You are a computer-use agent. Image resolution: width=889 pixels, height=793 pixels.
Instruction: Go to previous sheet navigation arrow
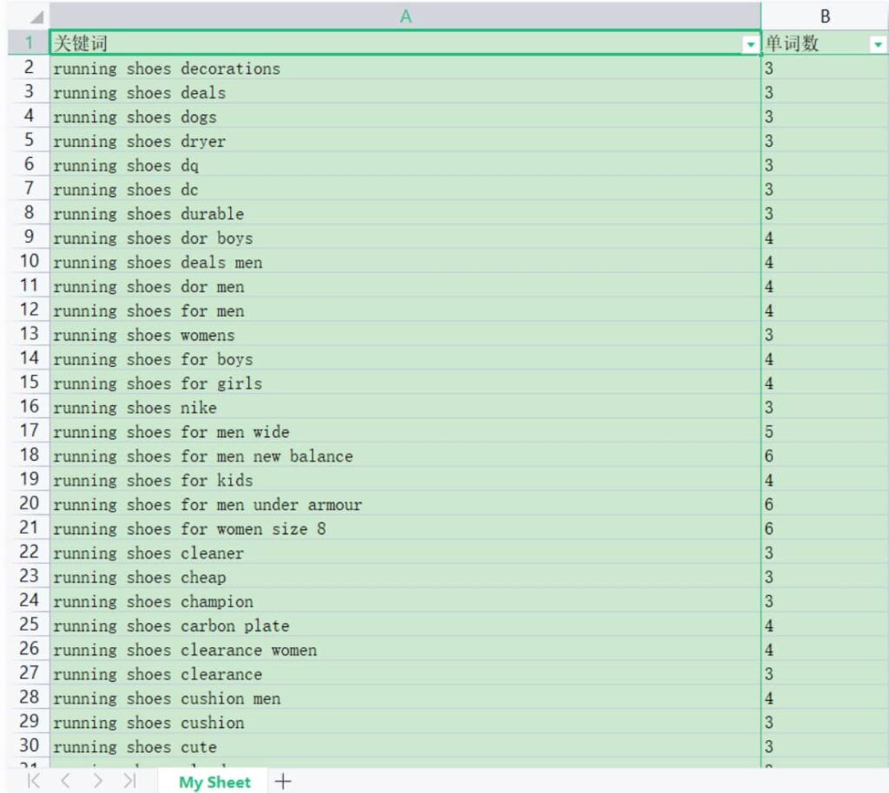(x=66, y=782)
